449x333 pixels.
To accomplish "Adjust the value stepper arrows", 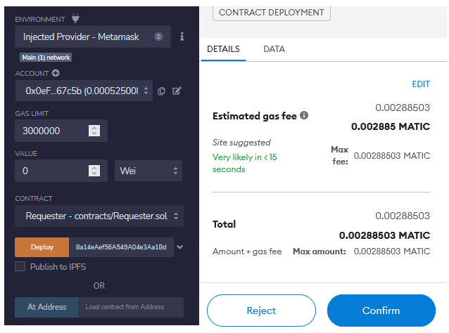I will (x=94, y=171).
